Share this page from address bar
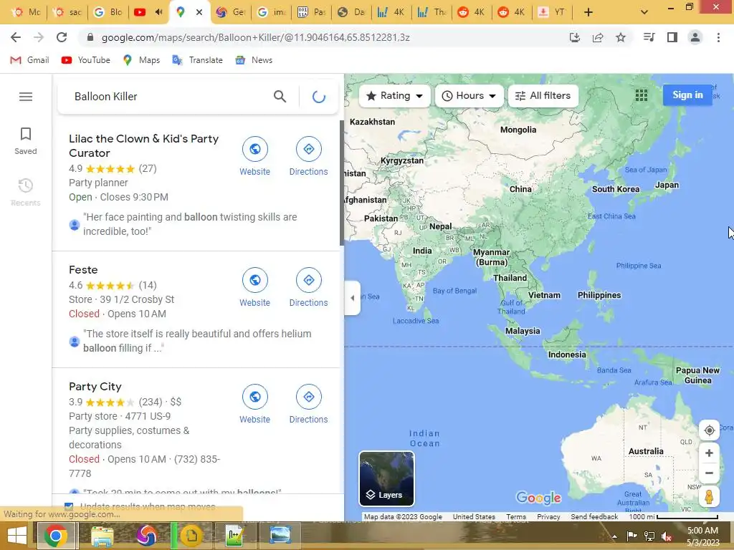The height and width of the screenshot is (550, 734). [x=598, y=37]
